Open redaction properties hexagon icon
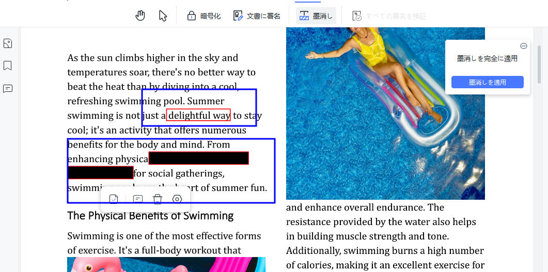Screen dimensions: 548x272 pyautogui.click(x=177, y=199)
